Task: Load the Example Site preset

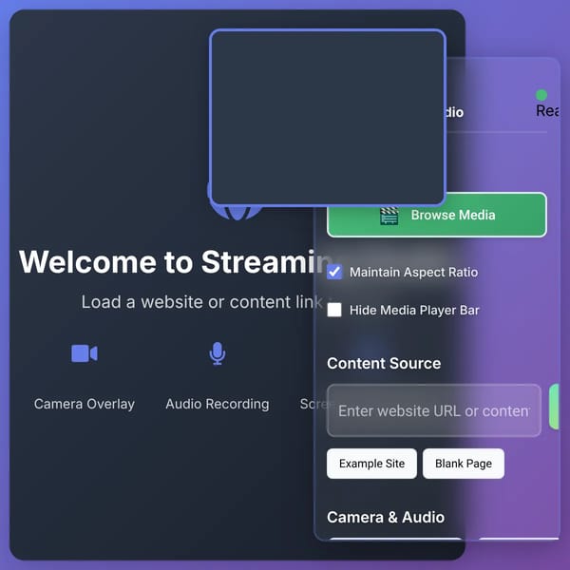Action: 371,464
